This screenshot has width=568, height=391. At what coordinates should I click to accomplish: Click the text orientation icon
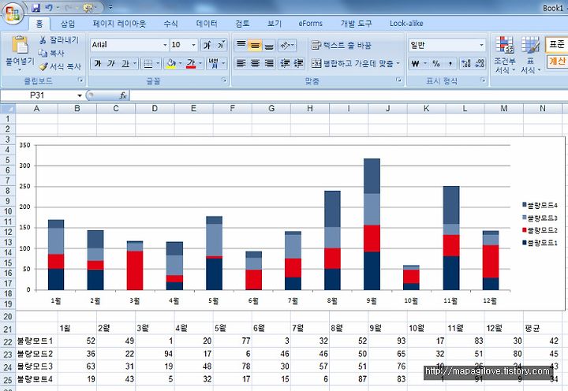286,45
